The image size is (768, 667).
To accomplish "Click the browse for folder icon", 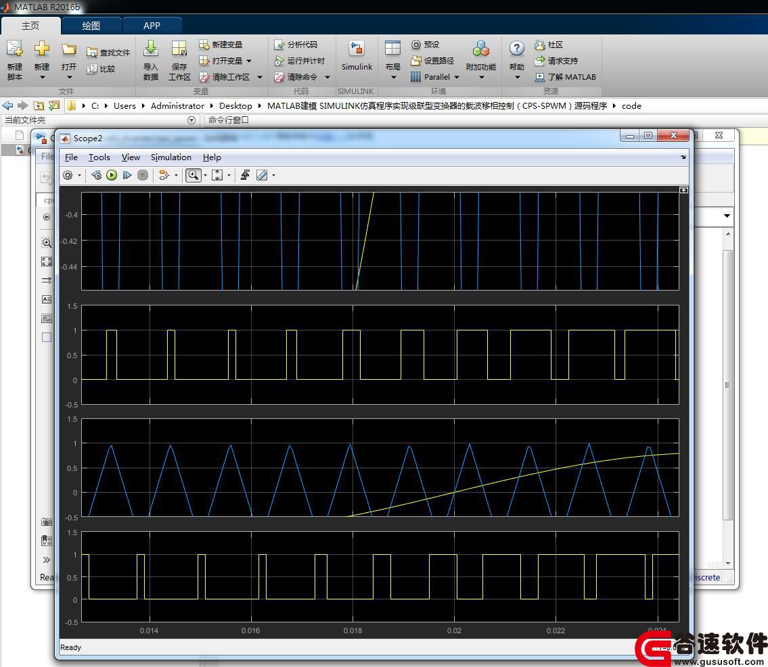I will tap(54, 105).
